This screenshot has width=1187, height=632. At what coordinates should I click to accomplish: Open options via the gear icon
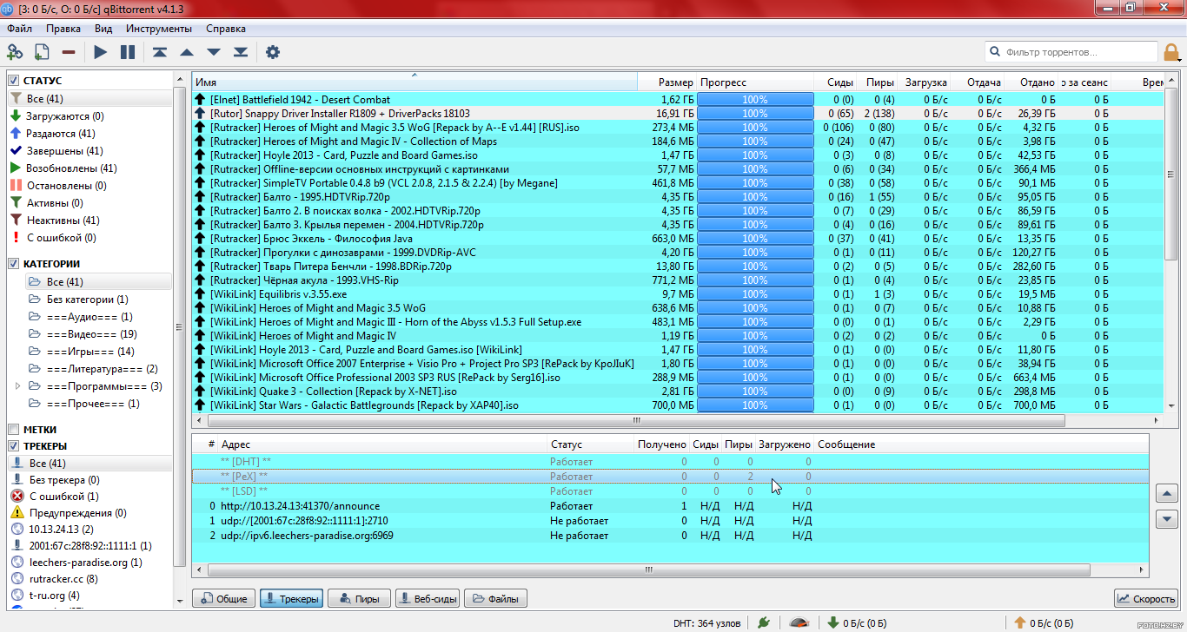pyautogui.click(x=273, y=52)
